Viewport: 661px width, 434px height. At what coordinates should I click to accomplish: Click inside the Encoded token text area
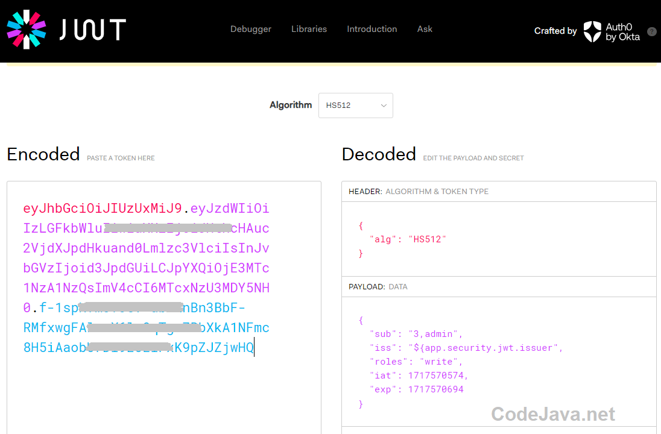pyautogui.click(x=164, y=307)
